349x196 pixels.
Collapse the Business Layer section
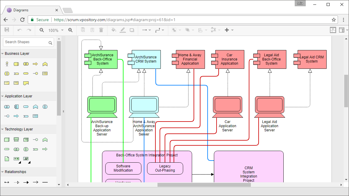[3, 54]
